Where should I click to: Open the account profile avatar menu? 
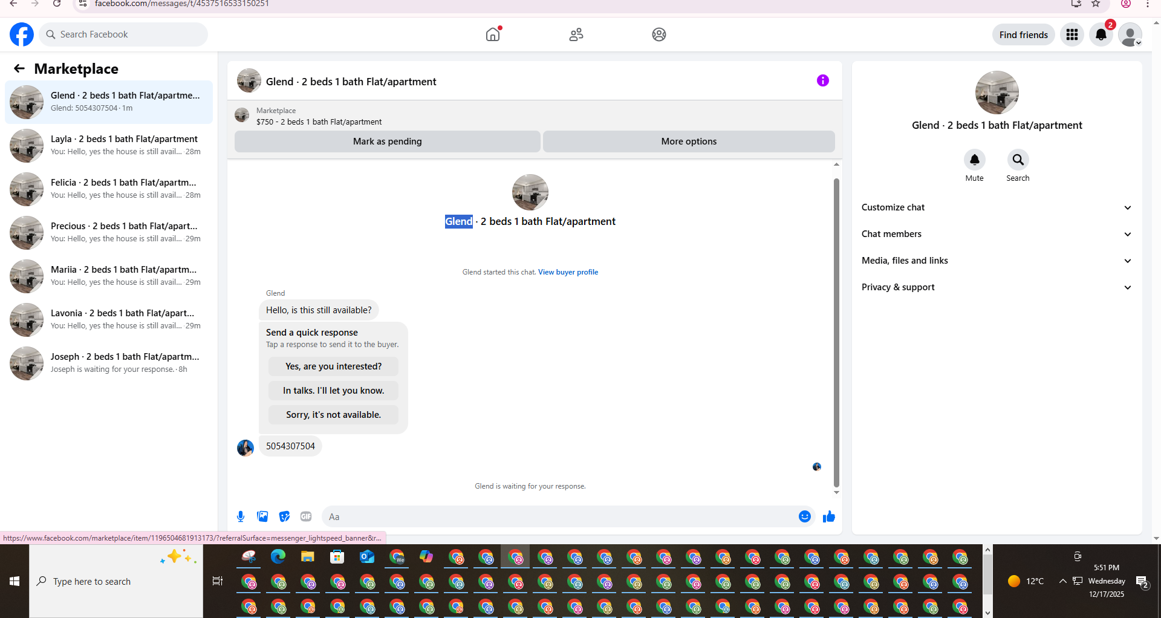tap(1130, 34)
